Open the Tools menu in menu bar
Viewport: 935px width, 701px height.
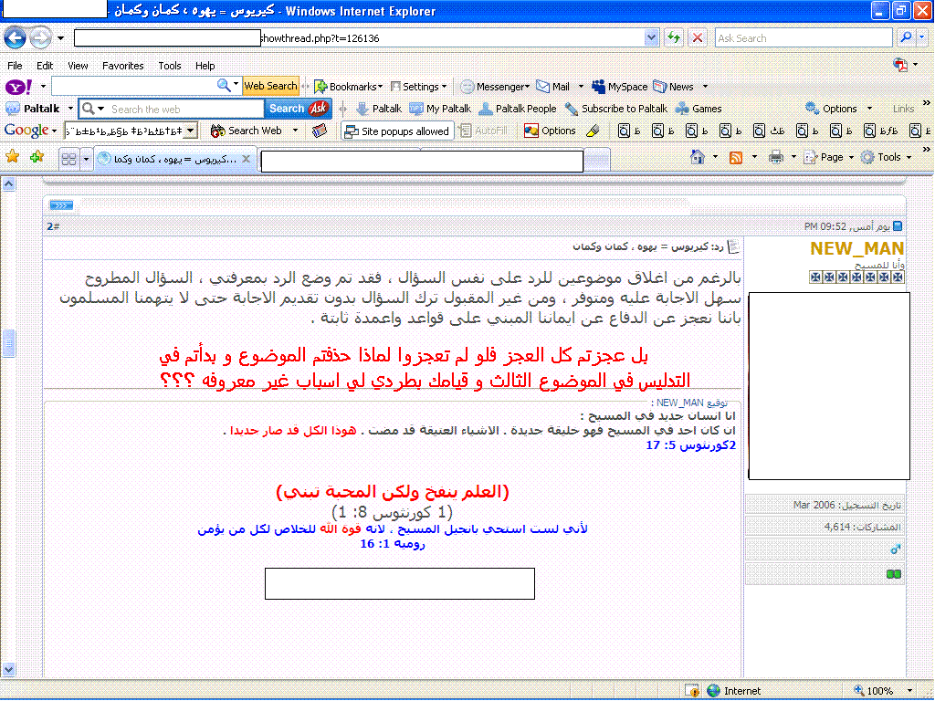(x=170, y=66)
